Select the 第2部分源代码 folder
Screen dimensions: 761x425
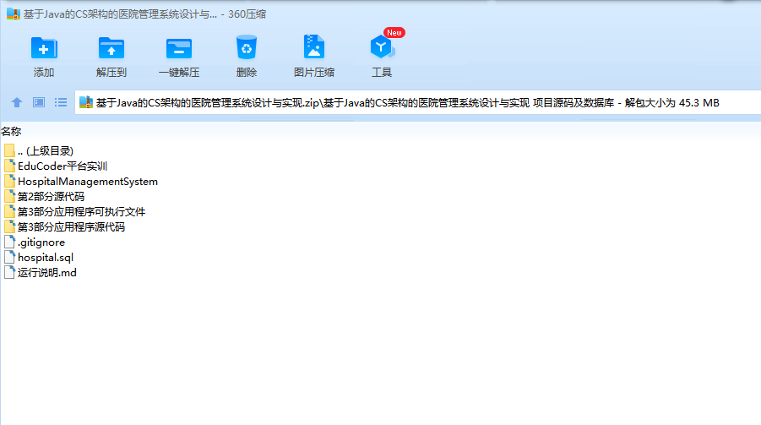pyautogui.click(x=44, y=197)
